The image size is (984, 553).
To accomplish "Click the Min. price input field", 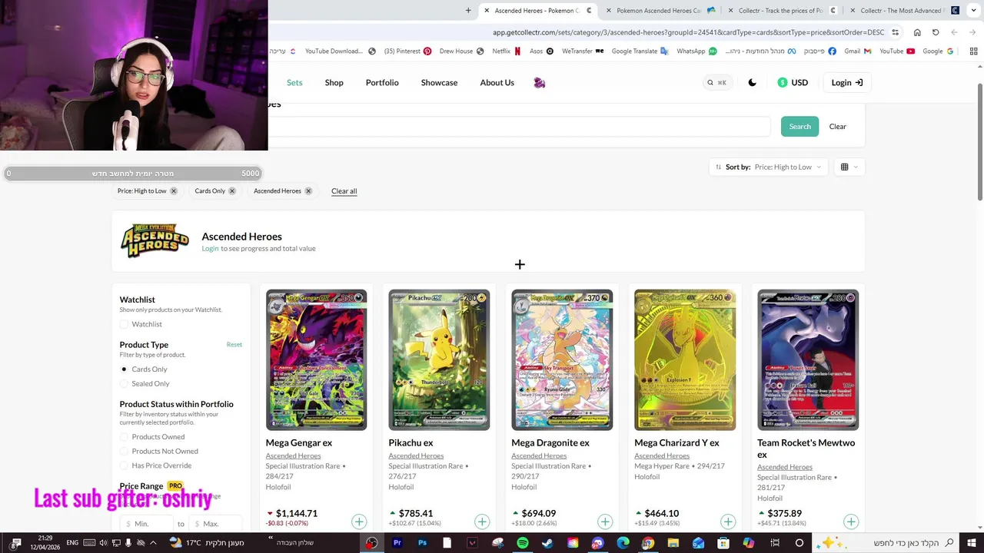I will tap(148, 524).
